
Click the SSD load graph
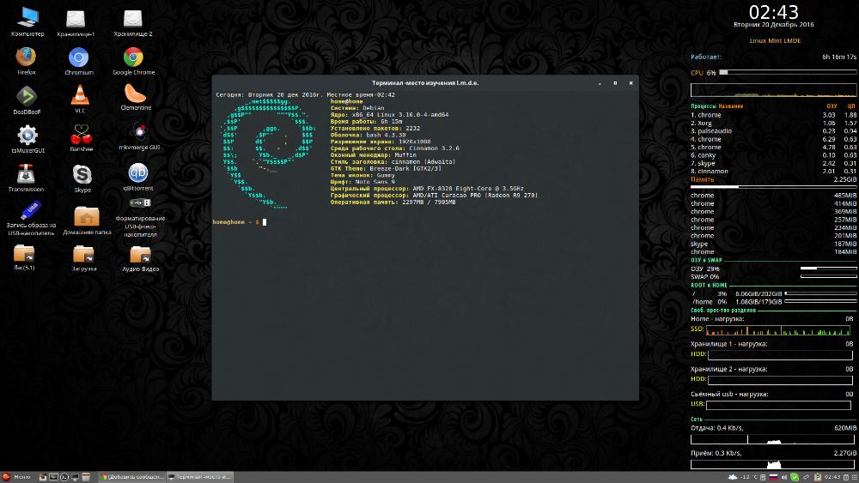pos(778,329)
